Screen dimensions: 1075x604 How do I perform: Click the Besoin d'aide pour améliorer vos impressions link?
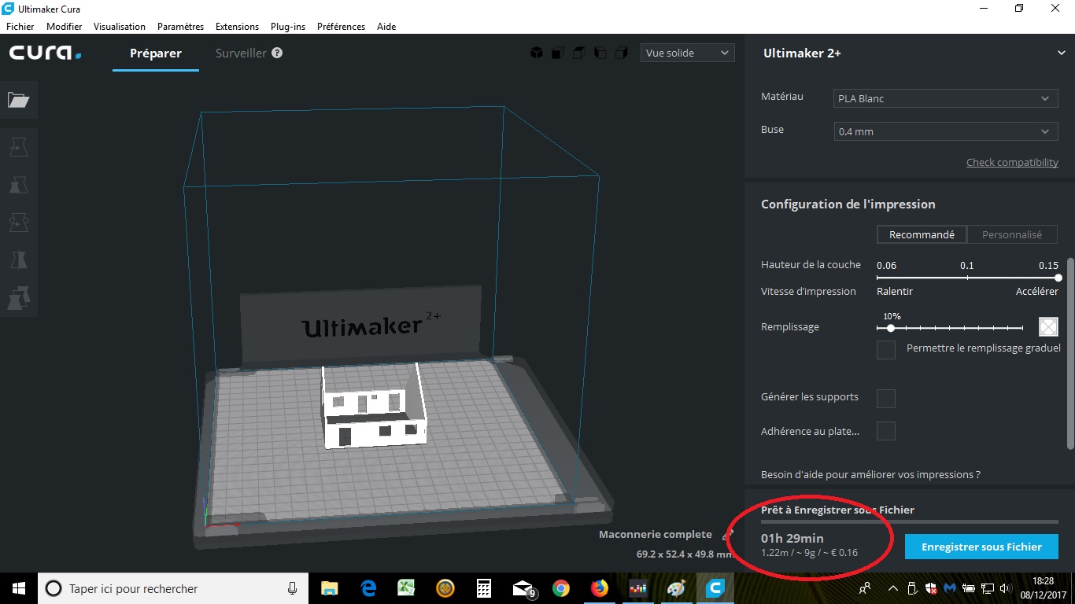pos(870,474)
